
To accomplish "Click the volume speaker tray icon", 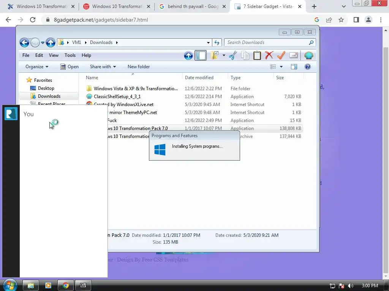I will click(351, 286).
